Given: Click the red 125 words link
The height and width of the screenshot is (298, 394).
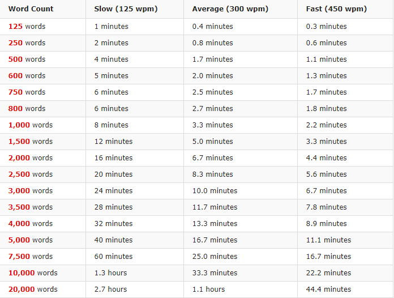Looking at the screenshot, I should click(15, 27).
